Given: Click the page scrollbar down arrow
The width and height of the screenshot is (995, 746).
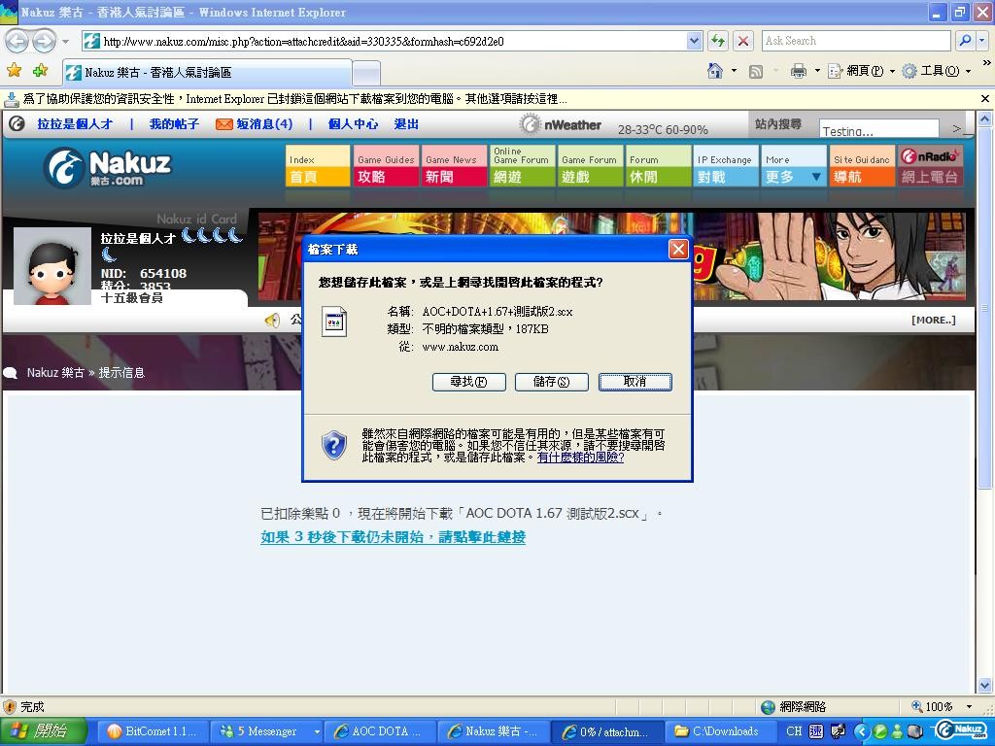Looking at the screenshot, I should [x=985, y=685].
